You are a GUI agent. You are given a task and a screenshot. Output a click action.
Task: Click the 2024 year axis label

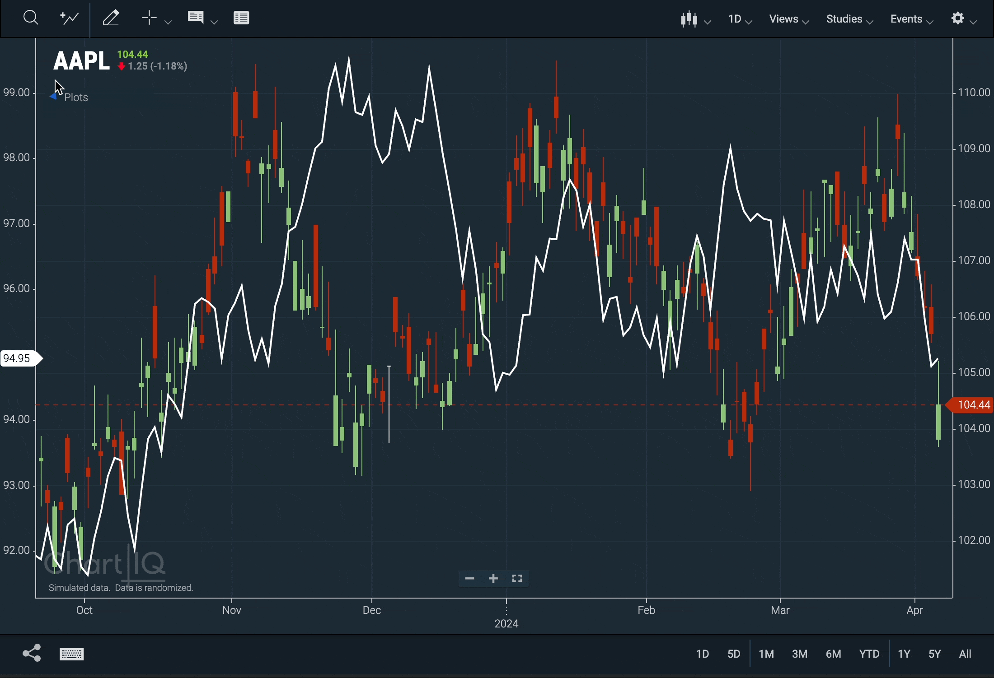pos(506,624)
